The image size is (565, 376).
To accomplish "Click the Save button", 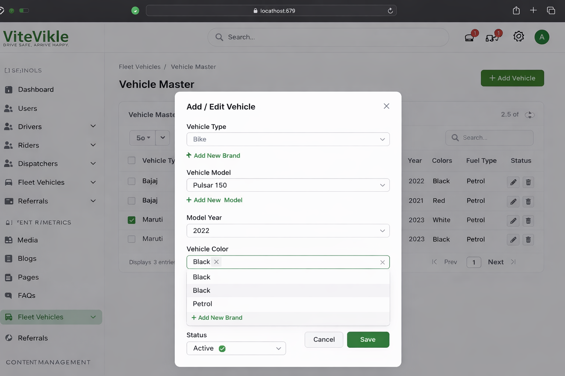I will pyautogui.click(x=368, y=340).
